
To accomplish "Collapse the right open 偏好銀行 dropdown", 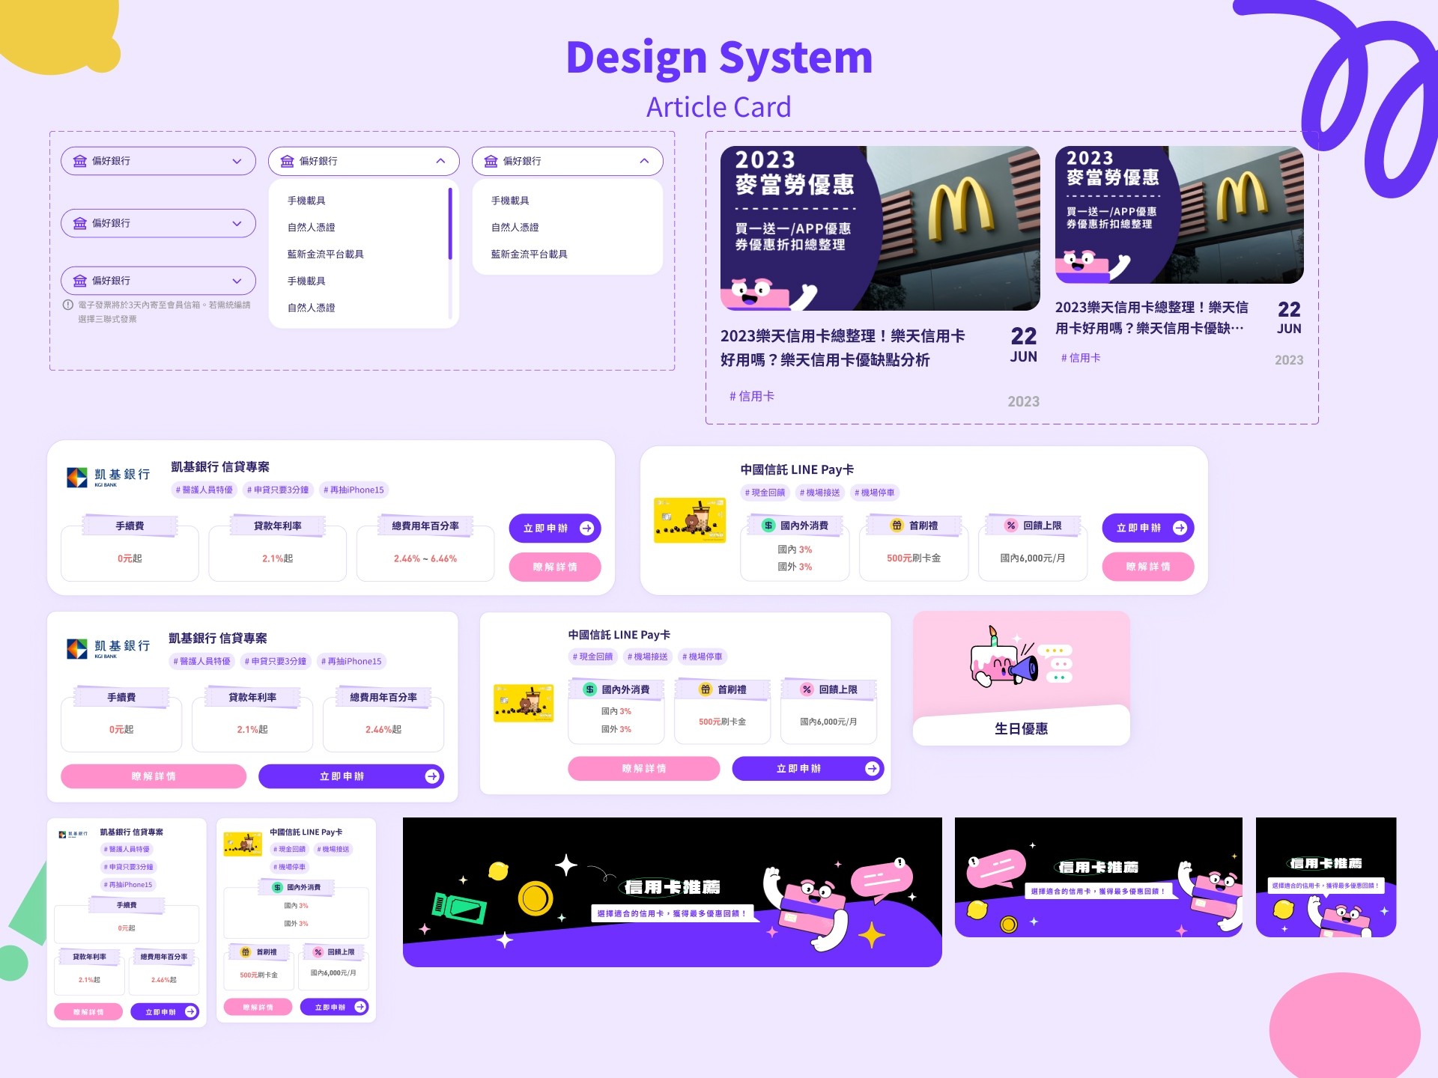I will 644,161.
